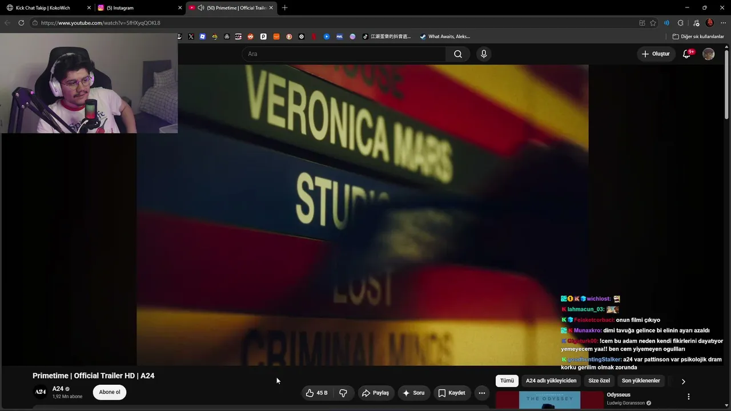Open the What Awaits, Aleks bookmark
The height and width of the screenshot is (411, 731).
(445, 37)
